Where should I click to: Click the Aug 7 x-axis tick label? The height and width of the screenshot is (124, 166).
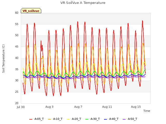[x=78, y=107]
